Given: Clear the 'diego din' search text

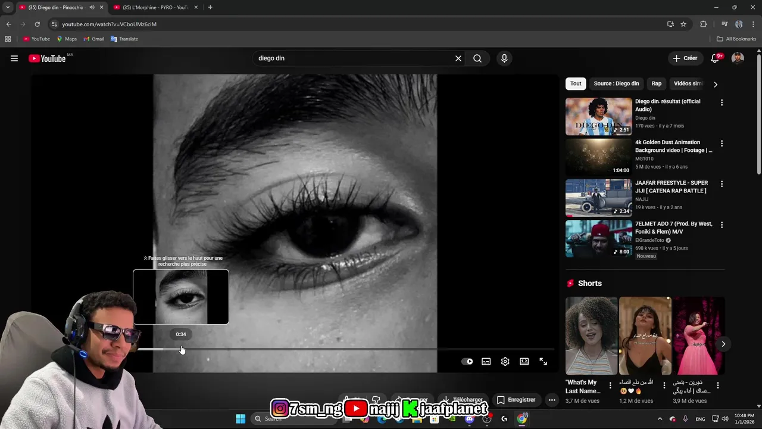Looking at the screenshot, I should 458,58.
